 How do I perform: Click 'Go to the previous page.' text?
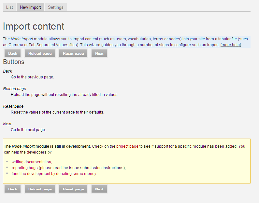[32, 77]
